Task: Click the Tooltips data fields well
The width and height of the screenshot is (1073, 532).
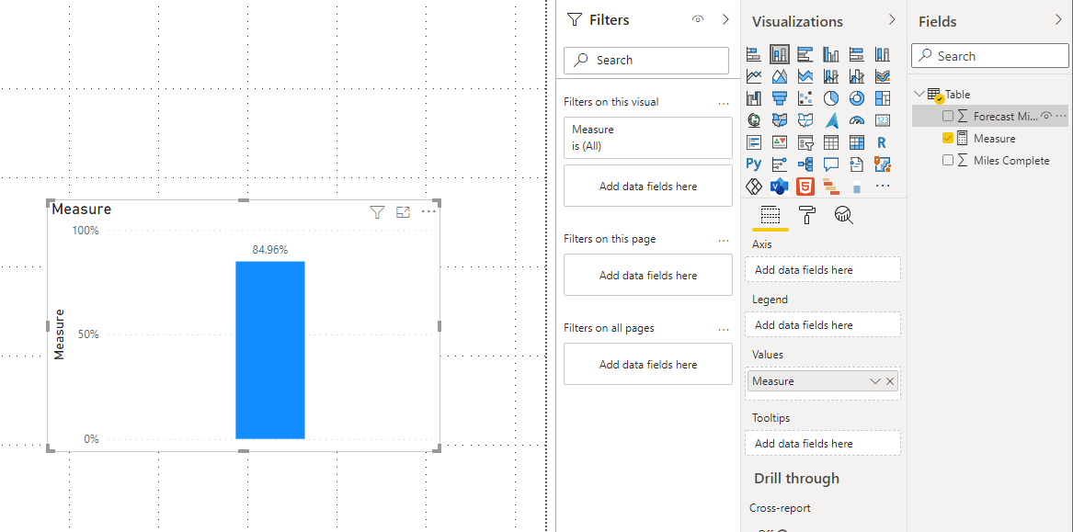Action: pos(823,443)
